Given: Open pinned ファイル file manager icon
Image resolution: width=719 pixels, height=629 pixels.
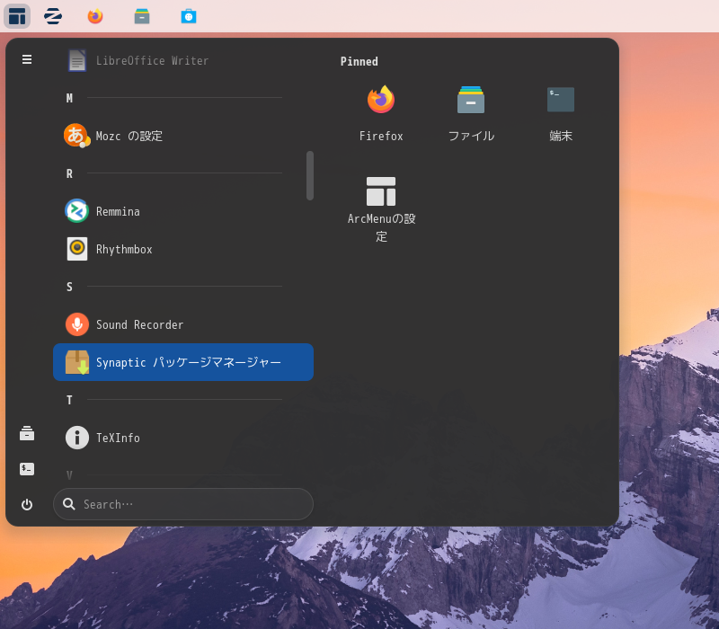Looking at the screenshot, I should point(470,100).
